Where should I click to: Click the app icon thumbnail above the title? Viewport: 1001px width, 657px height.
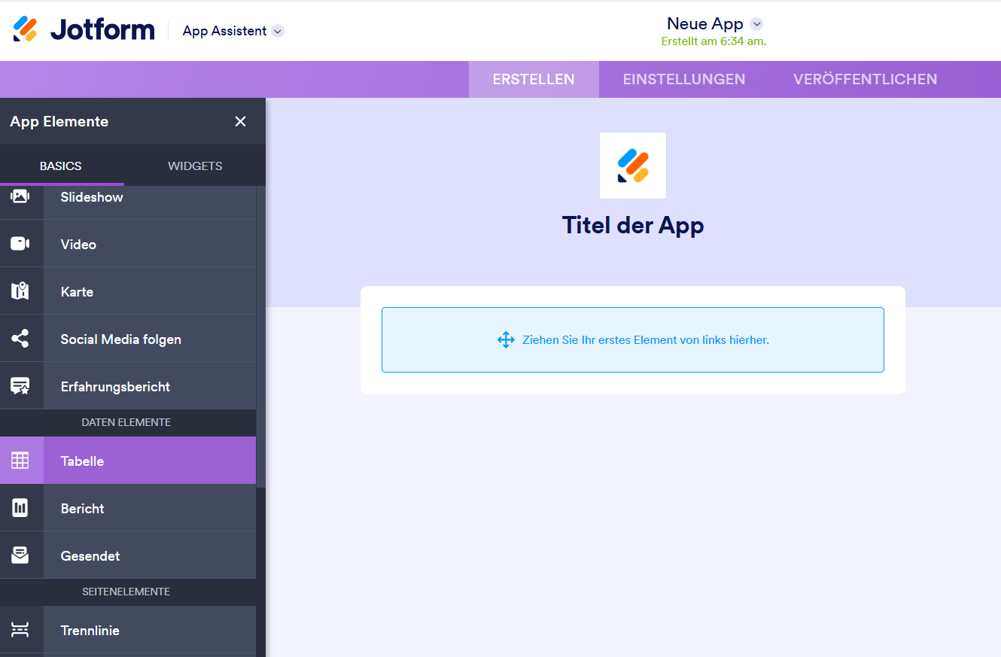pos(632,165)
